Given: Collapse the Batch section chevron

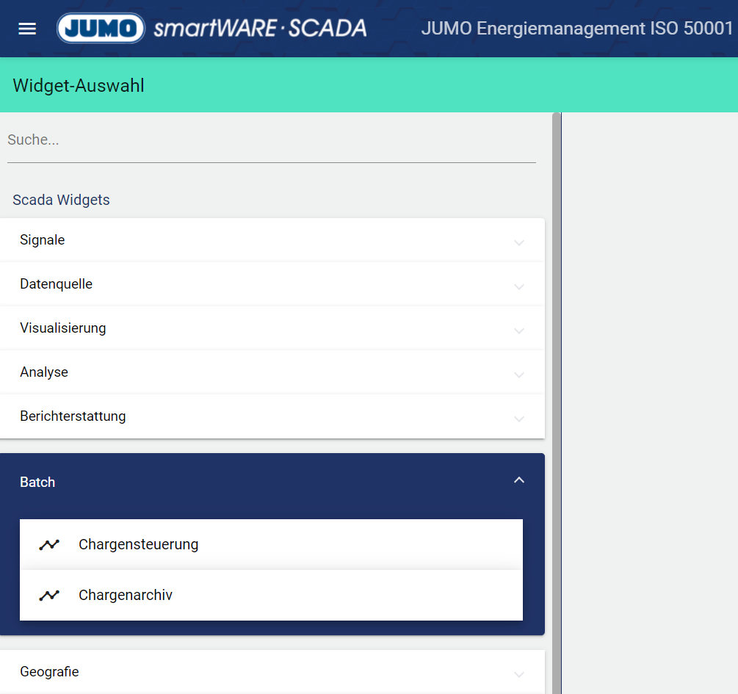Looking at the screenshot, I should tap(519, 480).
